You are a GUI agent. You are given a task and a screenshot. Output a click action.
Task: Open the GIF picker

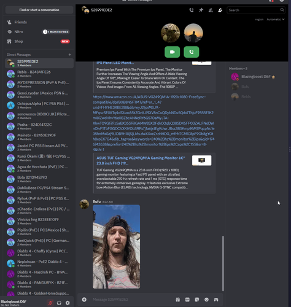point(187,300)
